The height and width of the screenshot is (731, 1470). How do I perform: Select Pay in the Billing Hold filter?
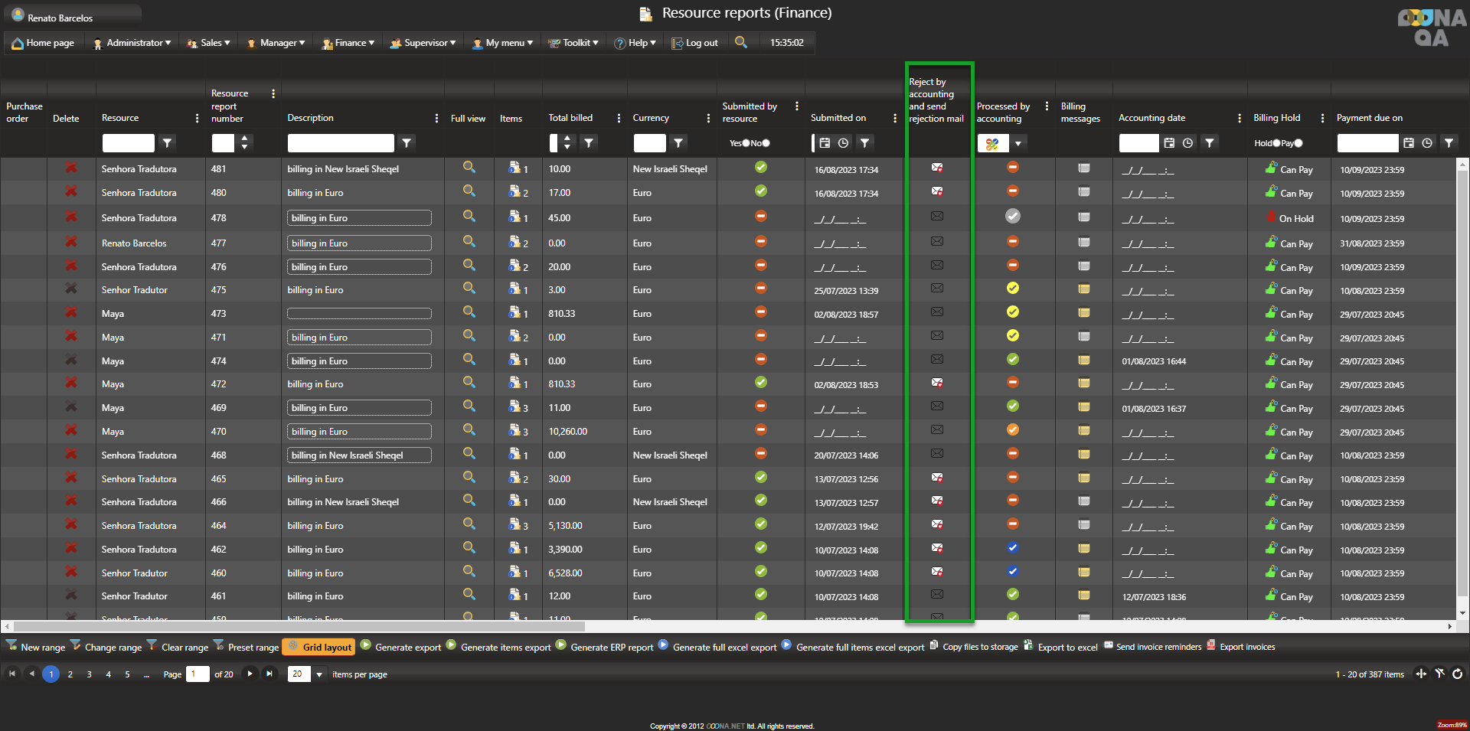1298,143
